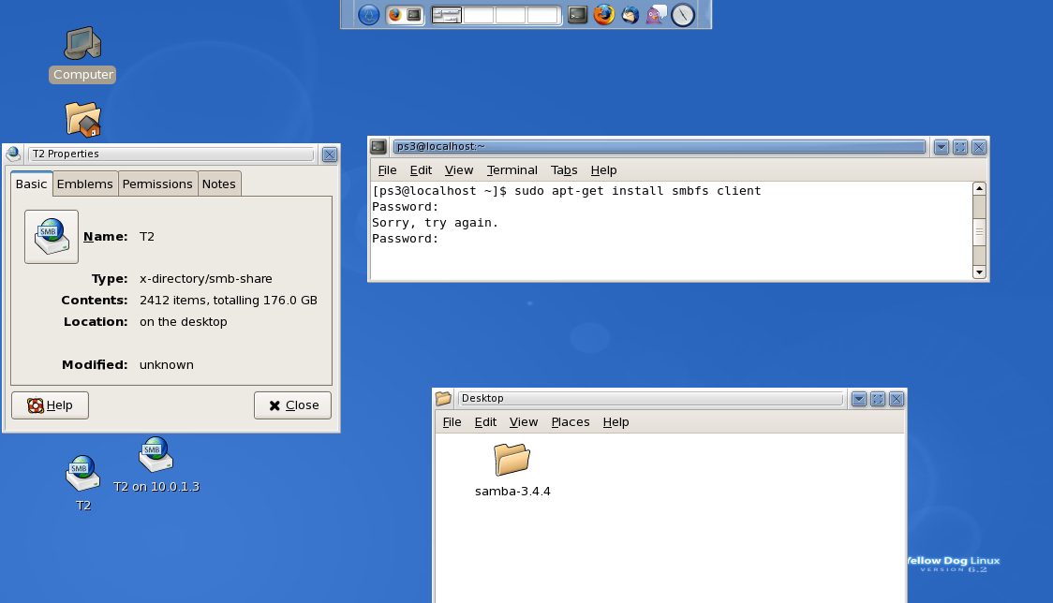Click terminal scrollbar up arrow

coord(979,189)
